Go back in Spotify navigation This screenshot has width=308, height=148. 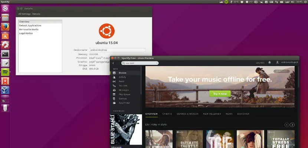113,63
